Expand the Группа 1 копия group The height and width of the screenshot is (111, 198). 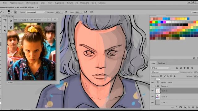(x=156, y=83)
